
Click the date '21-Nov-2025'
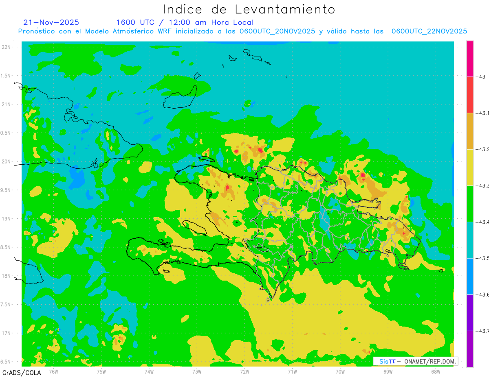click(51, 22)
